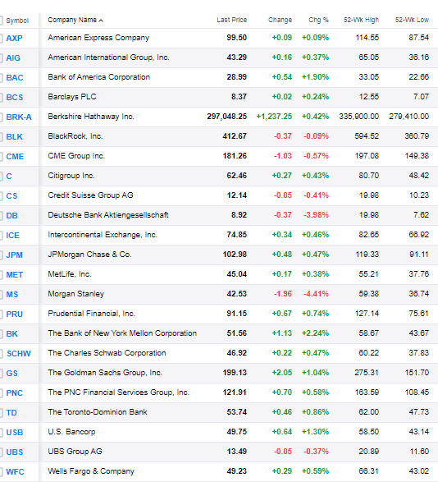Click Berkshire last price 297,048.25
Screen dimensions: 438x482
click(226, 117)
